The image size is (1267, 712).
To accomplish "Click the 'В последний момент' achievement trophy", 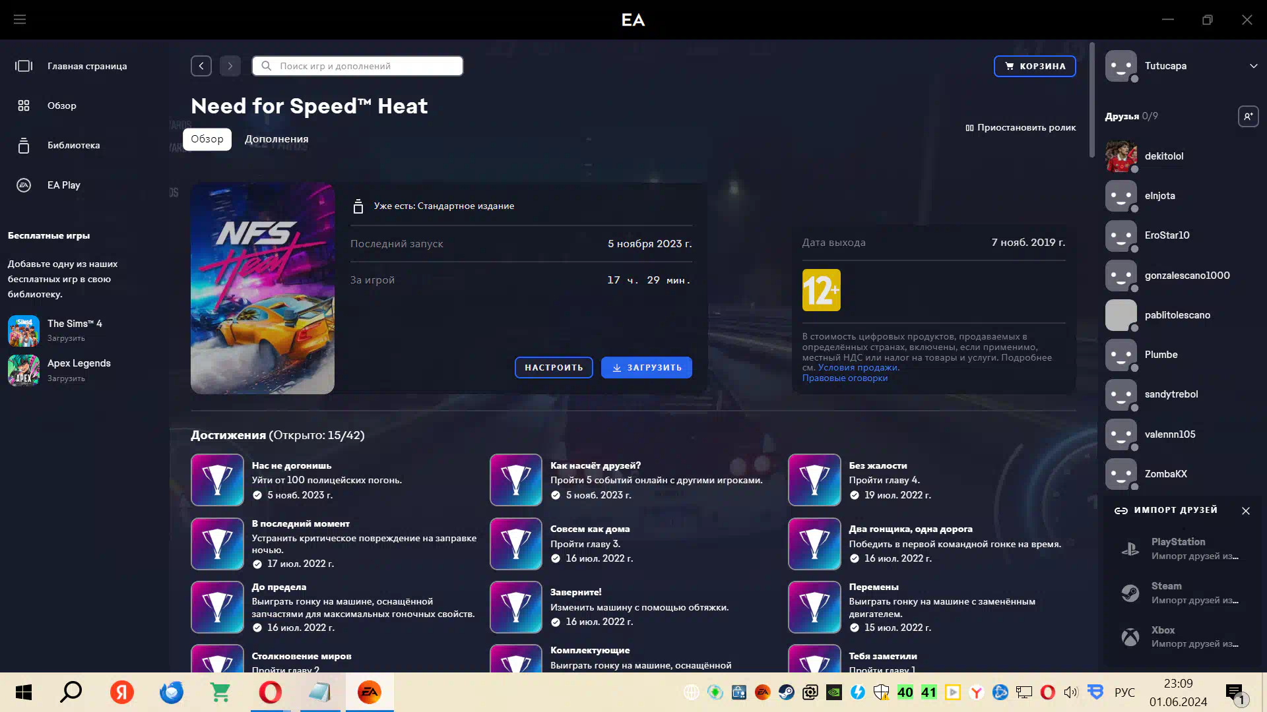I will (217, 544).
